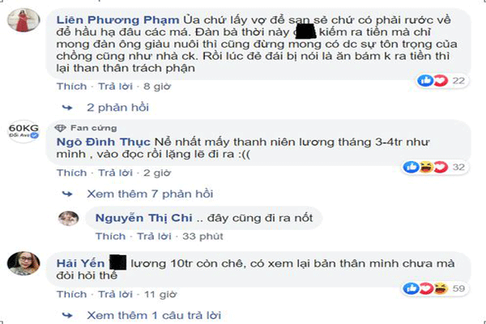Click the Fan cứng diamond badge

60,128
